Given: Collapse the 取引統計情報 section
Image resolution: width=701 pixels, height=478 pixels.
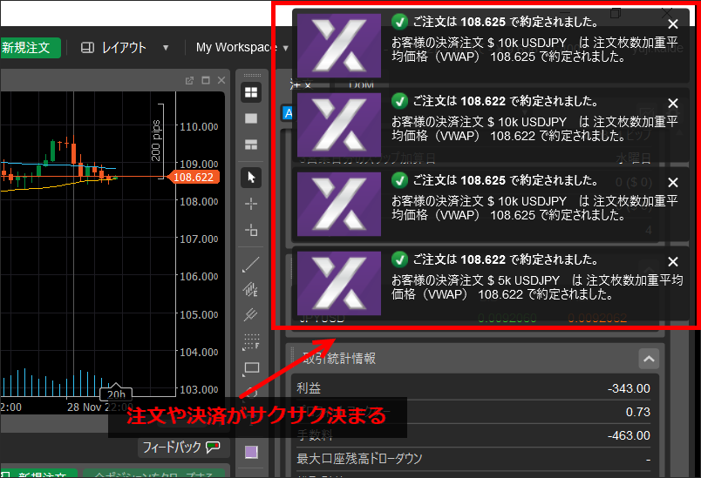Looking at the screenshot, I should coord(648,358).
